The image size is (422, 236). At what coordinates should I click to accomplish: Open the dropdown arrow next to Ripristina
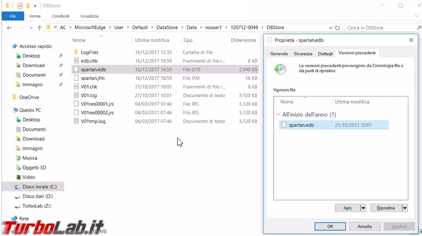(404, 208)
